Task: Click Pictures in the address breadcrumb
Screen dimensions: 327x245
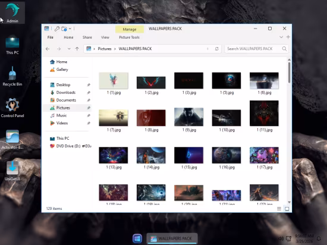Action: coord(105,49)
